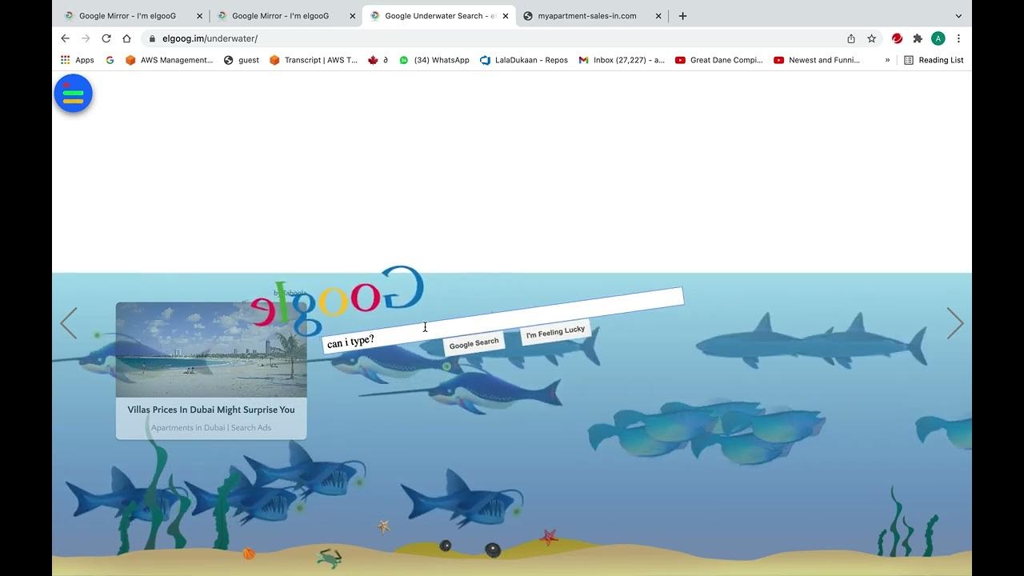Open the Reading List
The width and height of the screenshot is (1024, 576).
click(x=934, y=60)
